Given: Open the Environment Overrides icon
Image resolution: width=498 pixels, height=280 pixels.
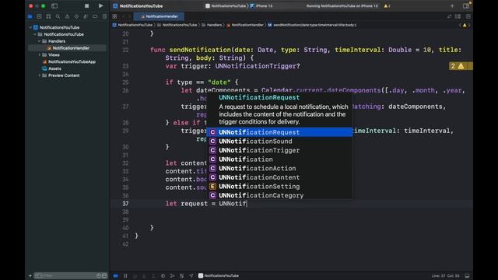Looking at the screenshot, I should tap(181, 276).
